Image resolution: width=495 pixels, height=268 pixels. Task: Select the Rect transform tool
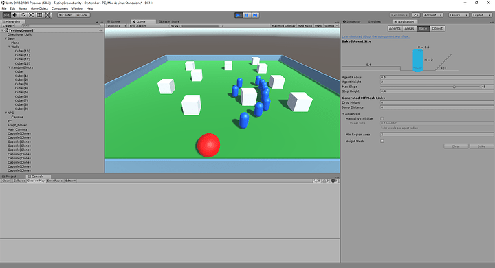coord(39,15)
